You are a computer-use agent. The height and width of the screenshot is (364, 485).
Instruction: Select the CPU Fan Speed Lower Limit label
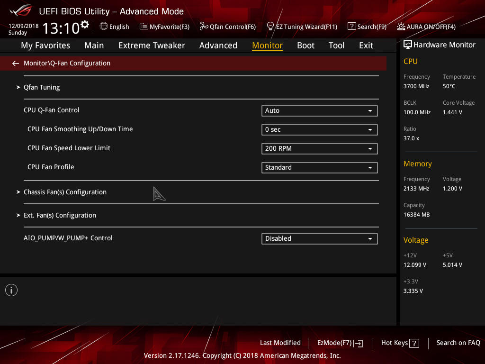point(69,148)
